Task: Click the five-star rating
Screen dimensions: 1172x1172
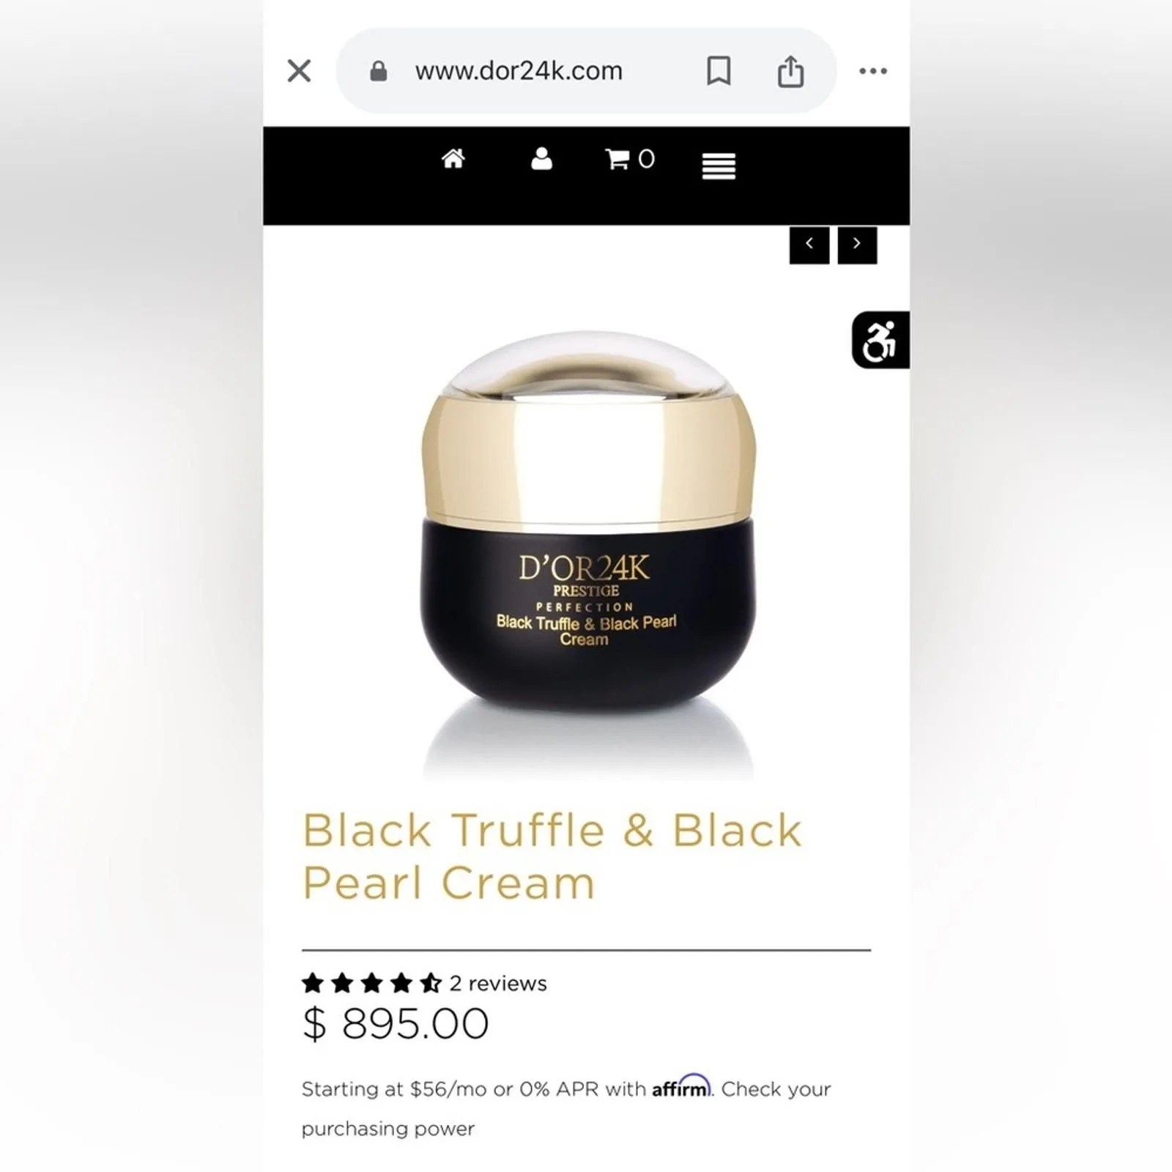Action: (x=371, y=983)
